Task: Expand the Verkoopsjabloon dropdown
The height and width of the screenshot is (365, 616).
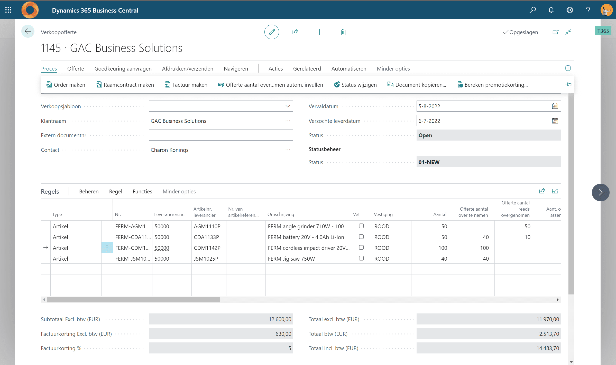Action: [x=288, y=106]
